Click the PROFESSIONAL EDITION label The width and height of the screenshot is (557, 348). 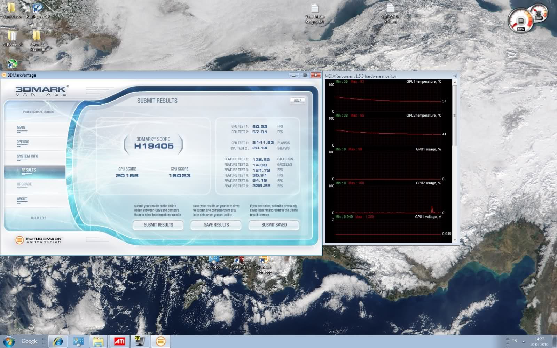38,112
